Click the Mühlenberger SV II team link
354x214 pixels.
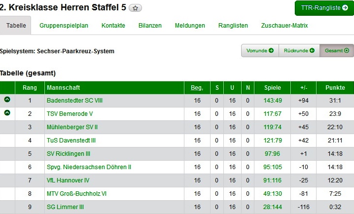[72, 127]
